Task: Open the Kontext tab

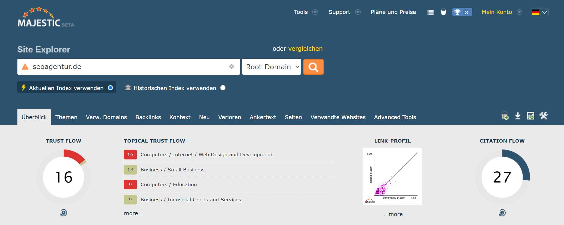Action: point(180,117)
